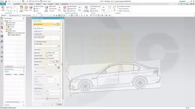Select the Sweep surface tool
This screenshot has width=195, height=109.
[x=93, y=9]
